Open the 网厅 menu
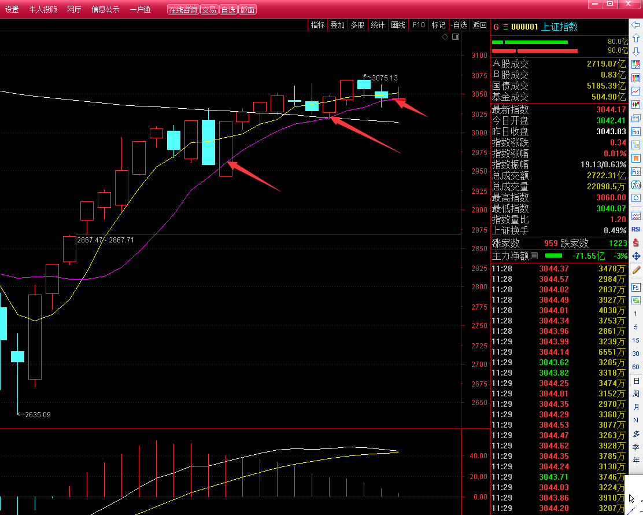This screenshot has width=643, height=515. (74, 9)
